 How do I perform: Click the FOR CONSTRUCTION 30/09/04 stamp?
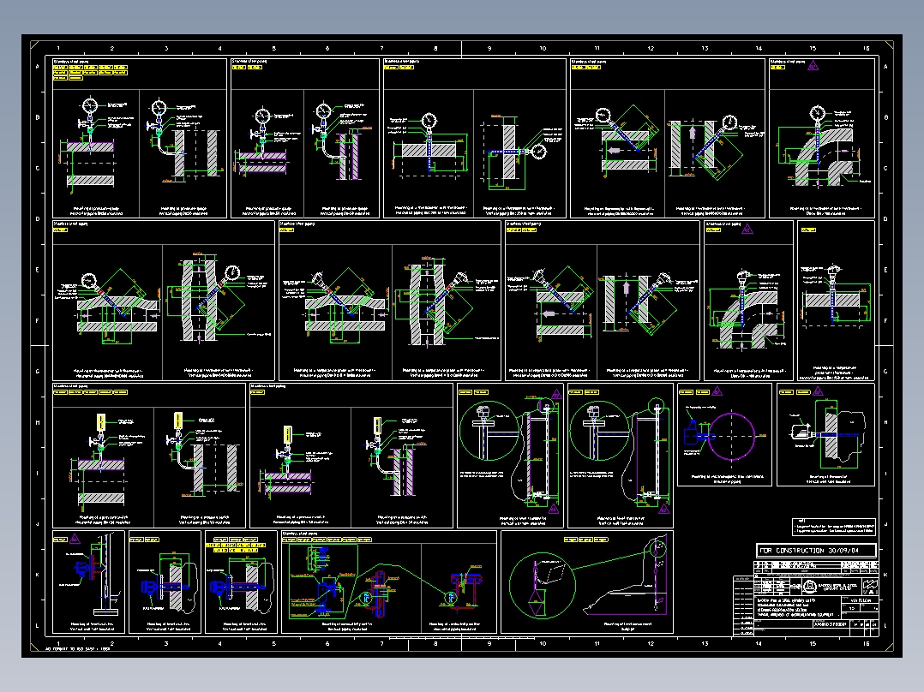point(816,551)
